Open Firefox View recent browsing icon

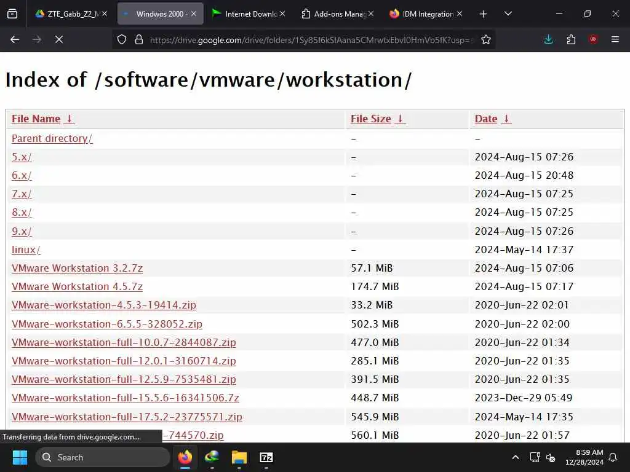(x=12, y=14)
